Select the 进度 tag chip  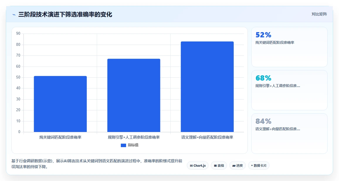pyautogui.click(x=237, y=166)
